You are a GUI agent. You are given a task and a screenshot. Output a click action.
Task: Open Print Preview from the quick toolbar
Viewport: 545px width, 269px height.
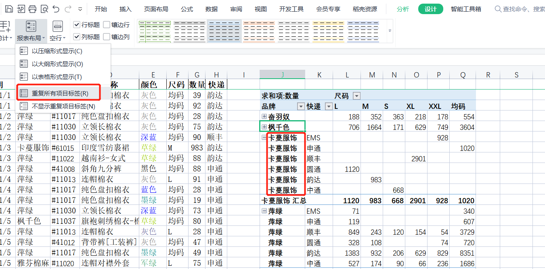[x=44, y=9]
